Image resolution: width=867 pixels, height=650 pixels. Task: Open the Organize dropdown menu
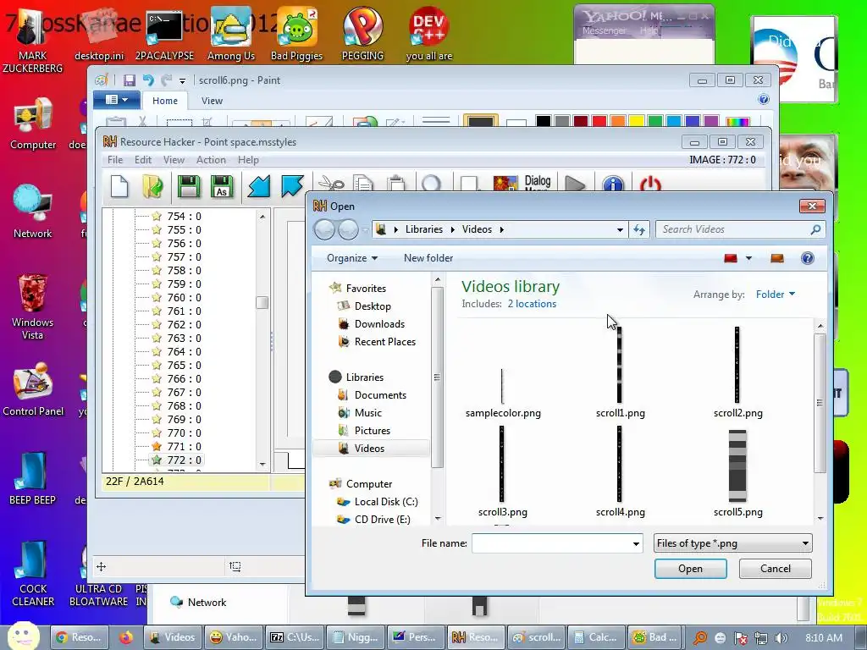pyautogui.click(x=352, y=258)
